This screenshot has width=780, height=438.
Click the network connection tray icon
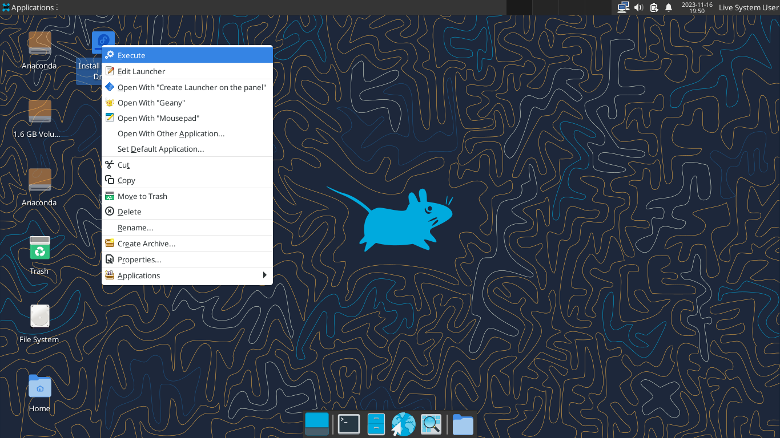point(624,7)
